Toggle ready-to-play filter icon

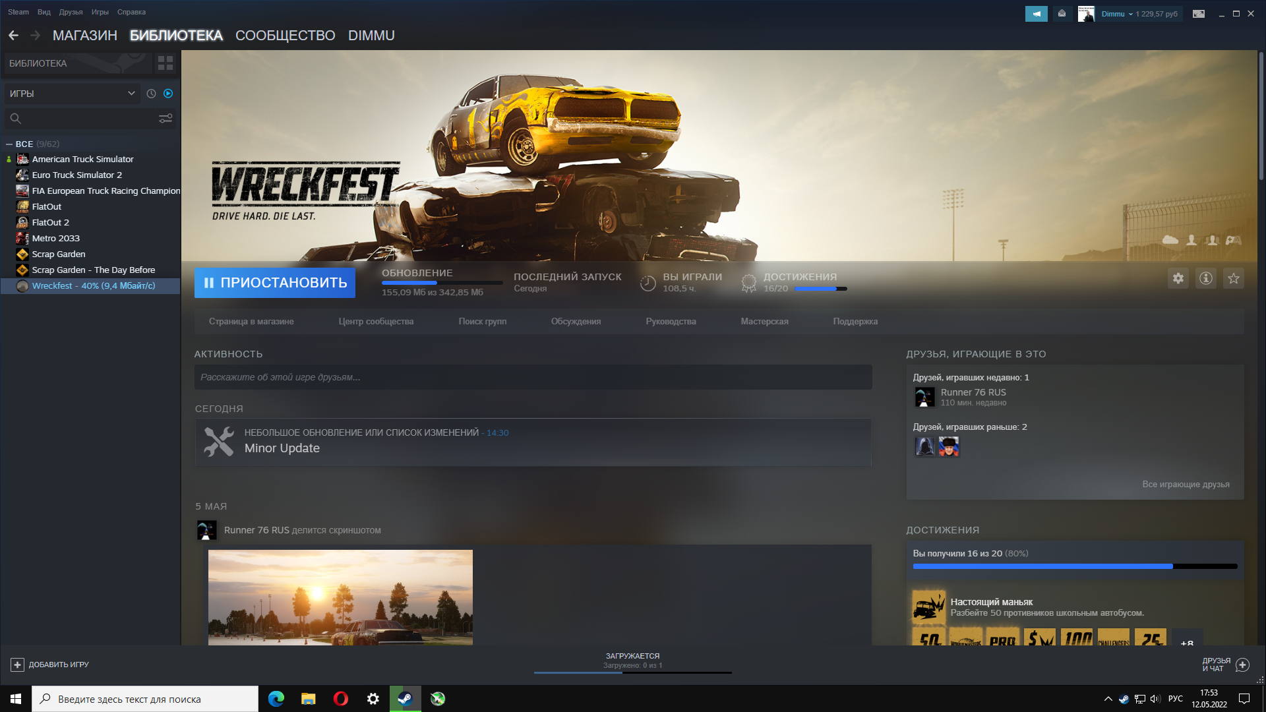[168, 94]
